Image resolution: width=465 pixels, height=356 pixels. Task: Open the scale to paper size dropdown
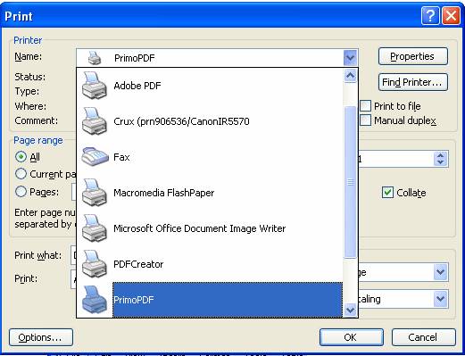pyautogui.click(x=440, y=299)
